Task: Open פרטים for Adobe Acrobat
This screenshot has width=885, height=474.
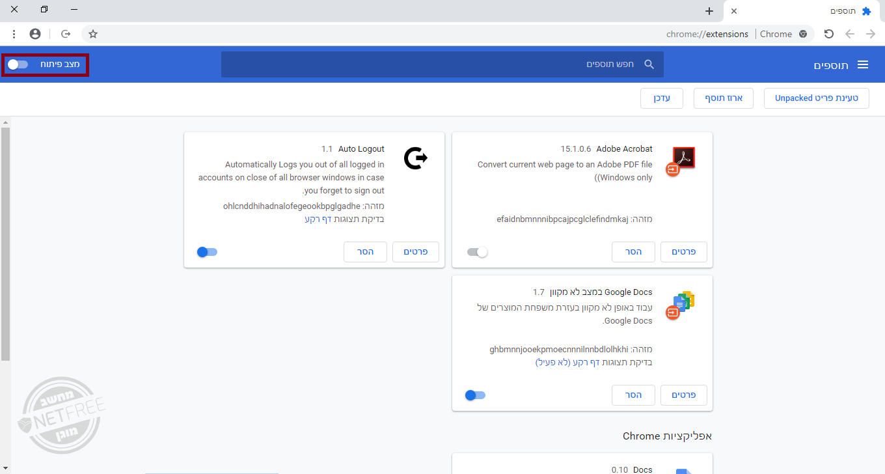Action: click(x=684, y=252)
